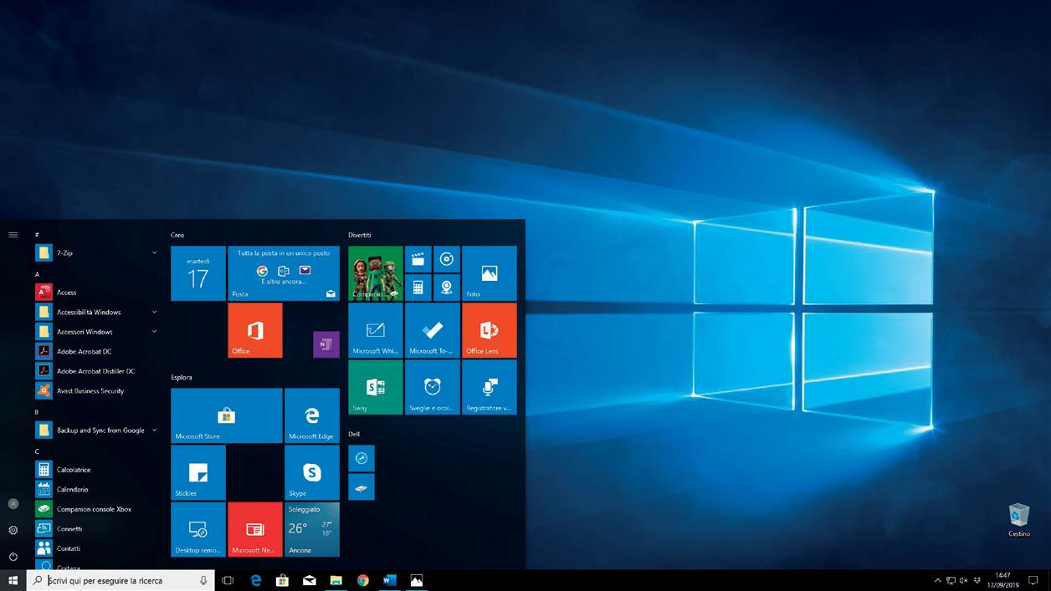Image resolution: width=1051 pixels, height=591 pixels.
Task: Open the user account button in Start
Action: [13, 504]
